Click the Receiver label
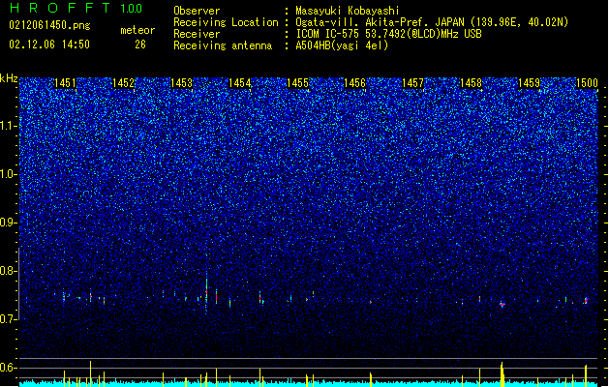Image resolution: width=609 pixels, height=387 pixels. pyautogui.click(x=197, y=34)
